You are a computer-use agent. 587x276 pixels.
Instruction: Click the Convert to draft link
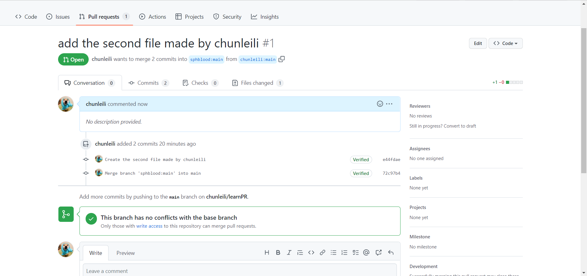point(460,126)
